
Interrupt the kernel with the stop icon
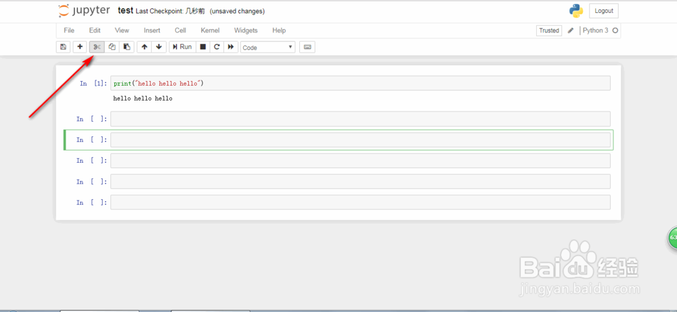[203, 47]
